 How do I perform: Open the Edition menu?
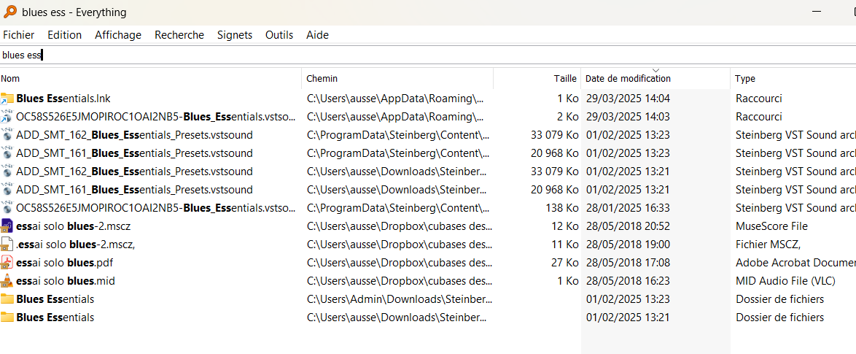pyautogui.click(x=64, y=35)
